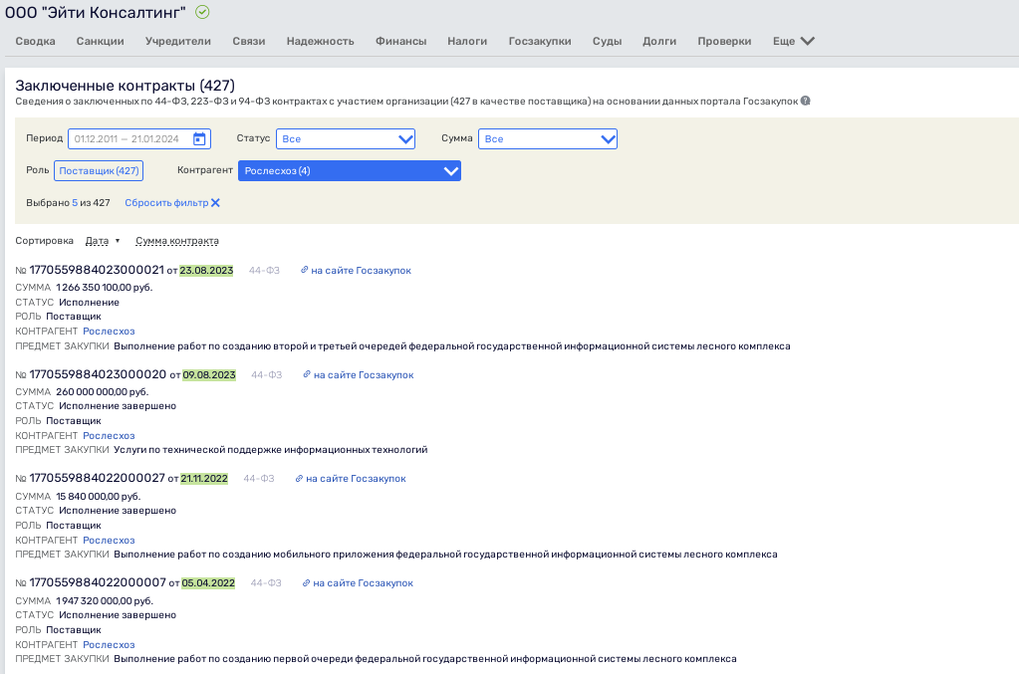
Task: Click the sum 15 840 000,00 руб.
Action: click(99, 496)
